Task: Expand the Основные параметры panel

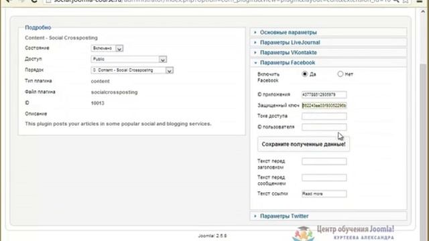Action: click(x=328, y=32)
